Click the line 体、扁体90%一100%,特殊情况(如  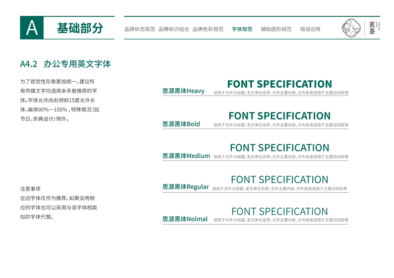coord(60,110)
